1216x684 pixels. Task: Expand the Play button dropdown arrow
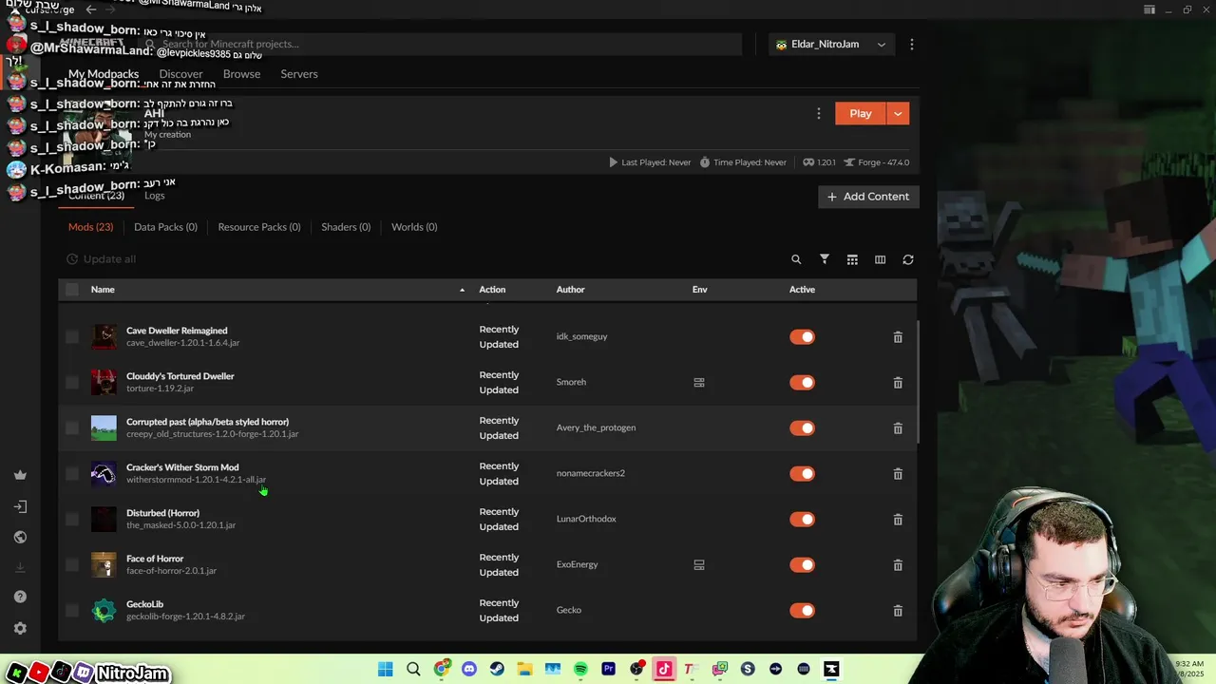click(x=898, y=113)
